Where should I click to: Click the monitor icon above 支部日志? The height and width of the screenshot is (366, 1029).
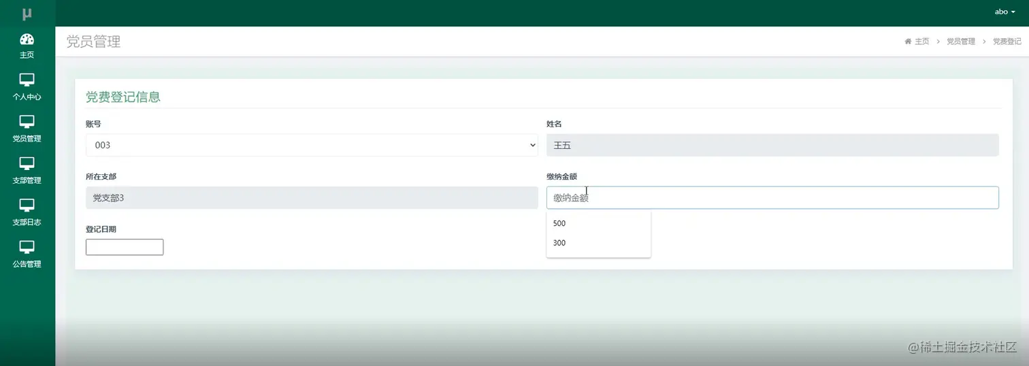[x=27, y=205]
